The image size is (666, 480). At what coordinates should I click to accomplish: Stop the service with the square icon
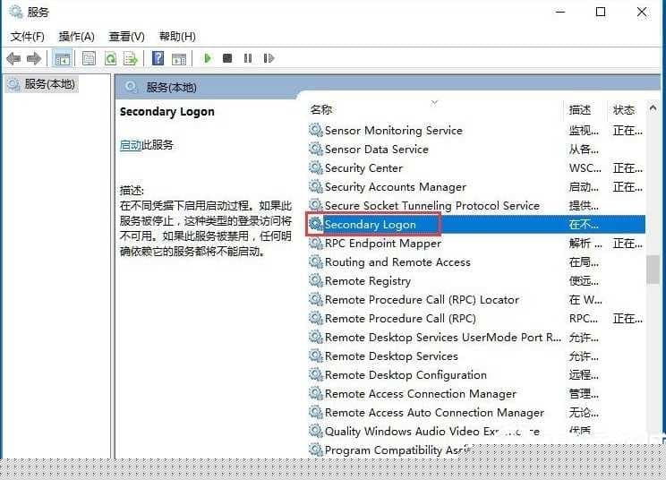[227, 58]
